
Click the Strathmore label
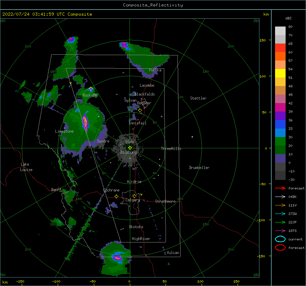pos(165,201)
